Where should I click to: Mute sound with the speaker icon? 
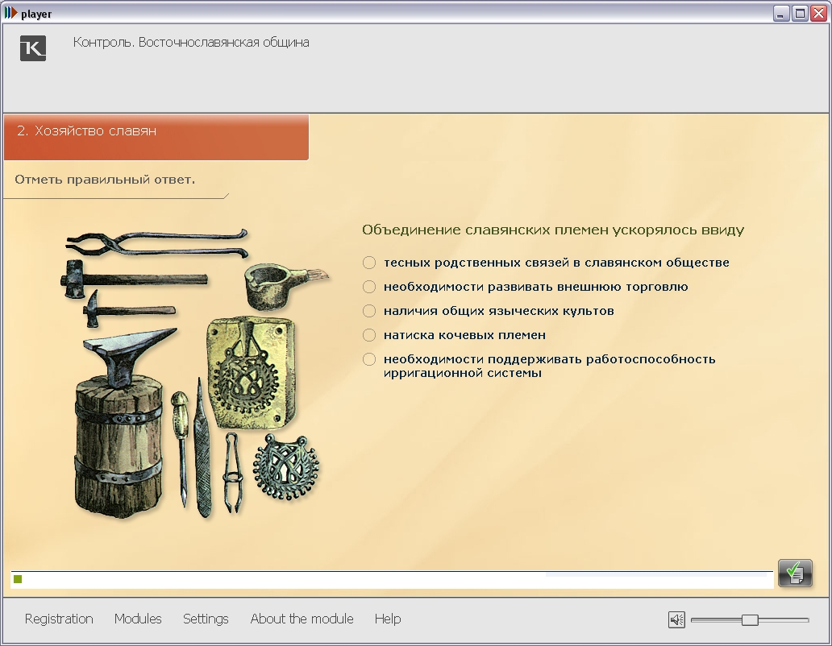click(x=676, y=619)
